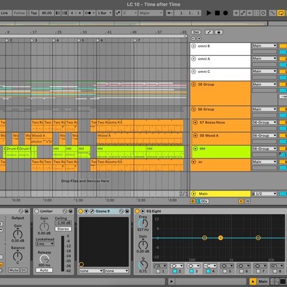Toggle Limiter Auto release button
This screenshot has width=287, height=287.
[44, 270]
